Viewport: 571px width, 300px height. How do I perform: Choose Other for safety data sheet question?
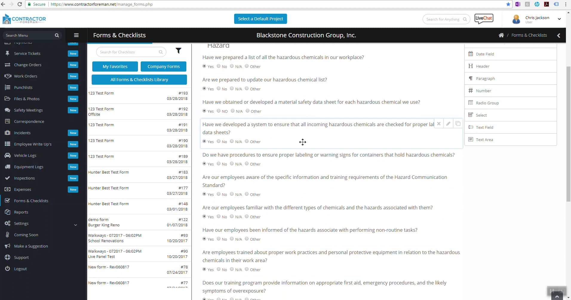[248, 111]
